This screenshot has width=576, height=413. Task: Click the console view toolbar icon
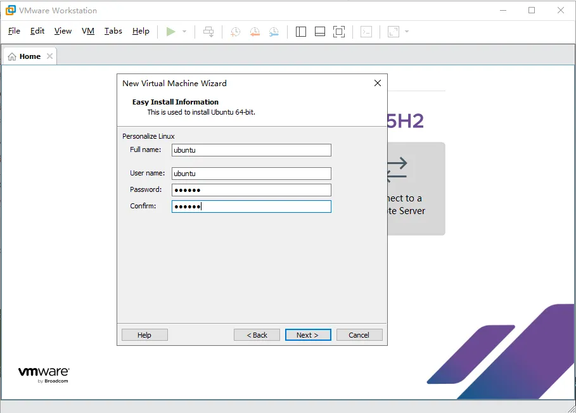(366, 32)
